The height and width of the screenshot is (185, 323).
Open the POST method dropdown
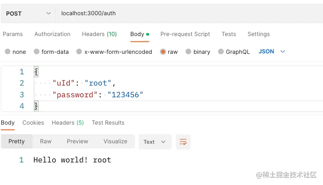coord(28,13)
